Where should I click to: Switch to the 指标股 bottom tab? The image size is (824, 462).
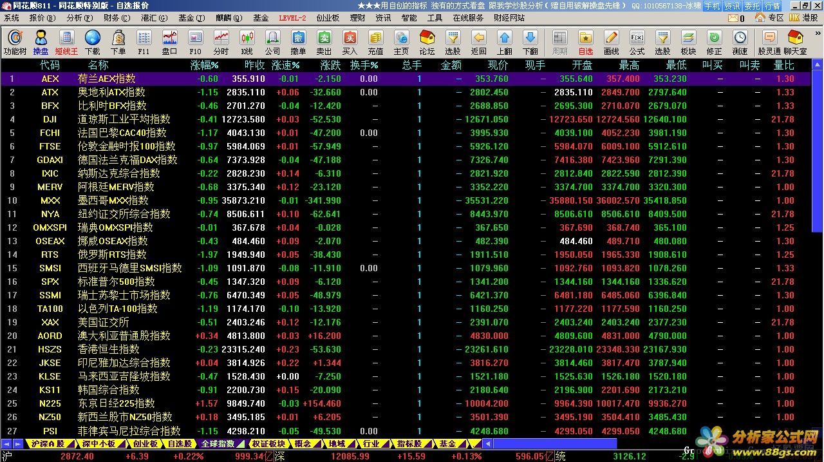point(409,444)
